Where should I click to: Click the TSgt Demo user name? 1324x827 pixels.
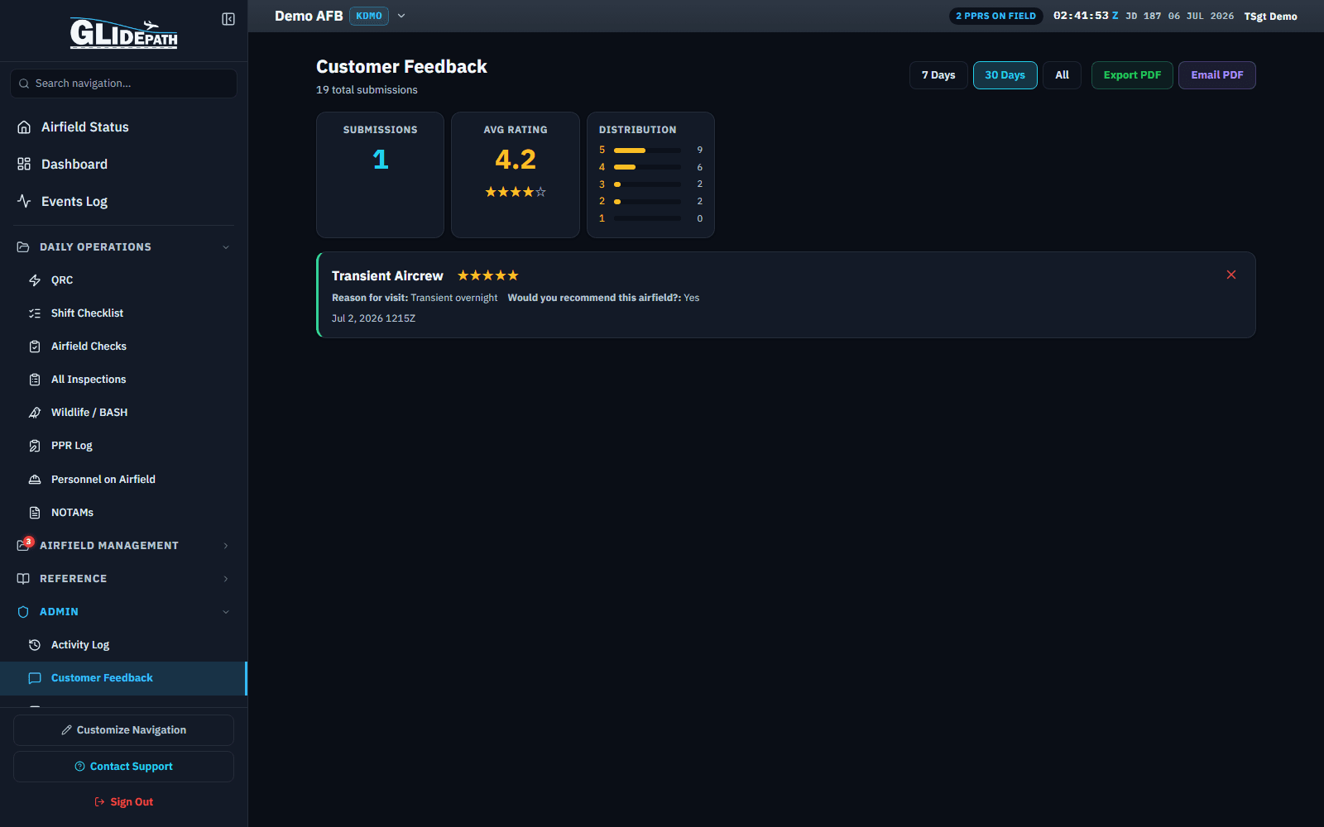click(1270, 17)
